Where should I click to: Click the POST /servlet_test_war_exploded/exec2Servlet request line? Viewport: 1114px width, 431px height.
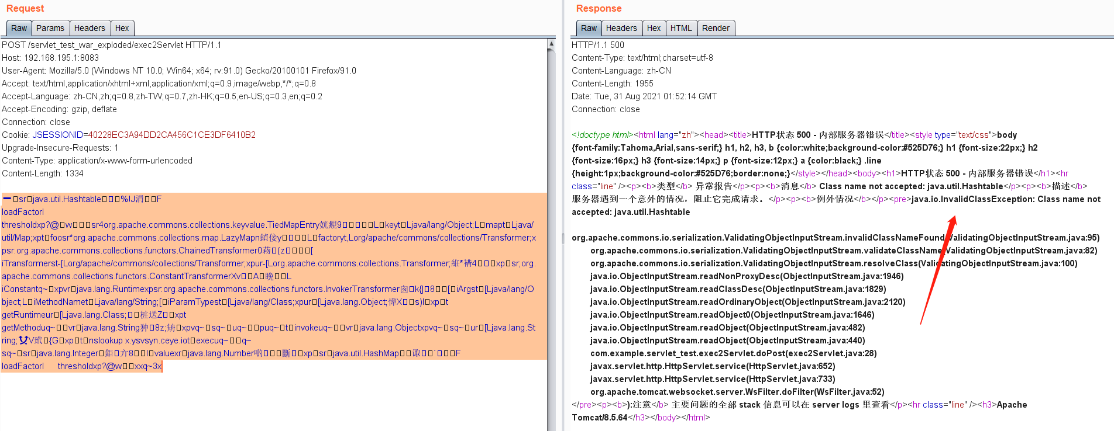[112, 45]
